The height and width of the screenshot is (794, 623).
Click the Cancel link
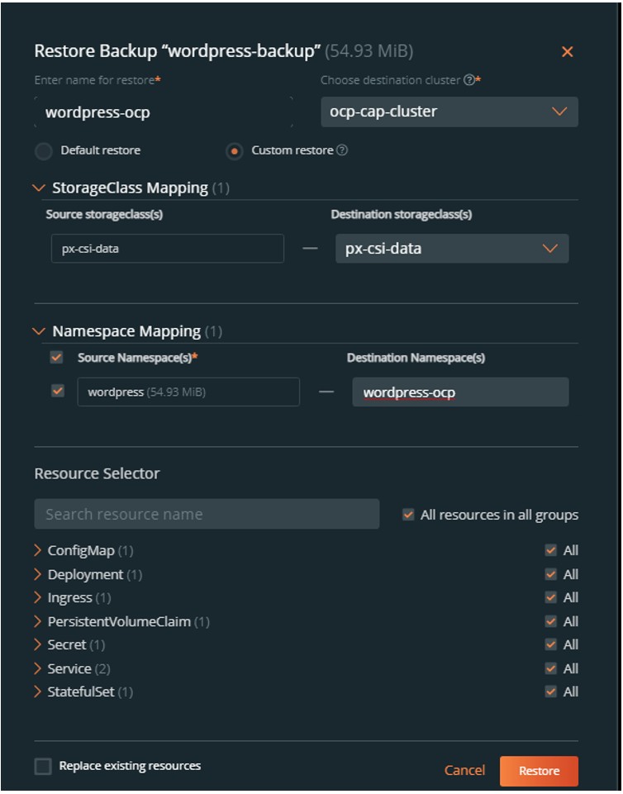(464, 770)
